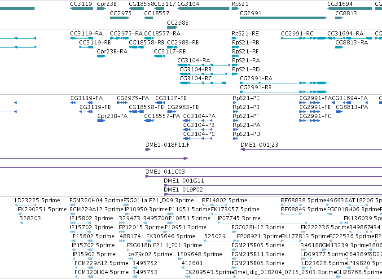382x279 pixels.
Task: Select protein CG3104-PA
Action: [198, 121]
